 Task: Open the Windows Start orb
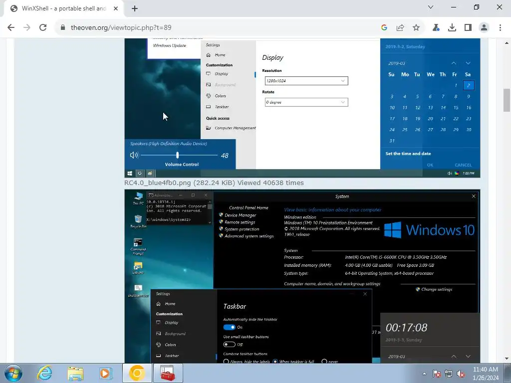point(13,373)
